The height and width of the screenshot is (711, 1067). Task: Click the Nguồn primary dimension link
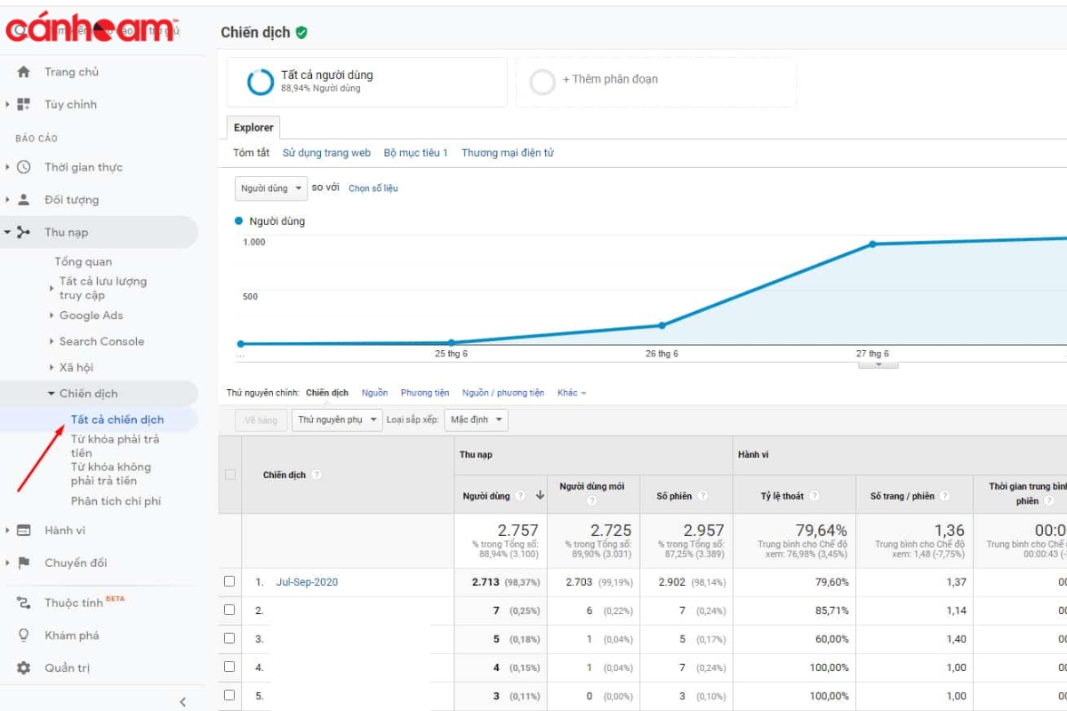pyautogui.click(x=374, y=393)
